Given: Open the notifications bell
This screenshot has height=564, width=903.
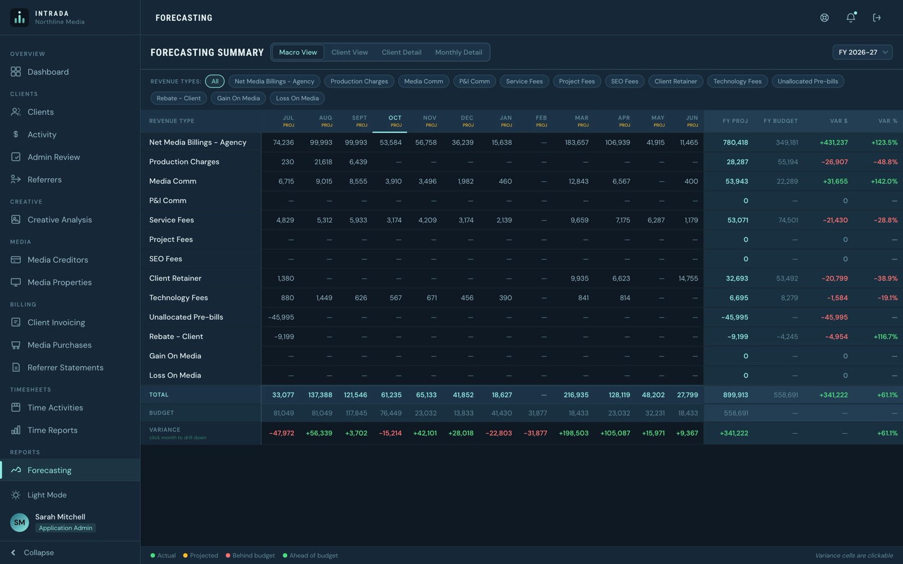Looking at the screenshot, I should (851, 17).
